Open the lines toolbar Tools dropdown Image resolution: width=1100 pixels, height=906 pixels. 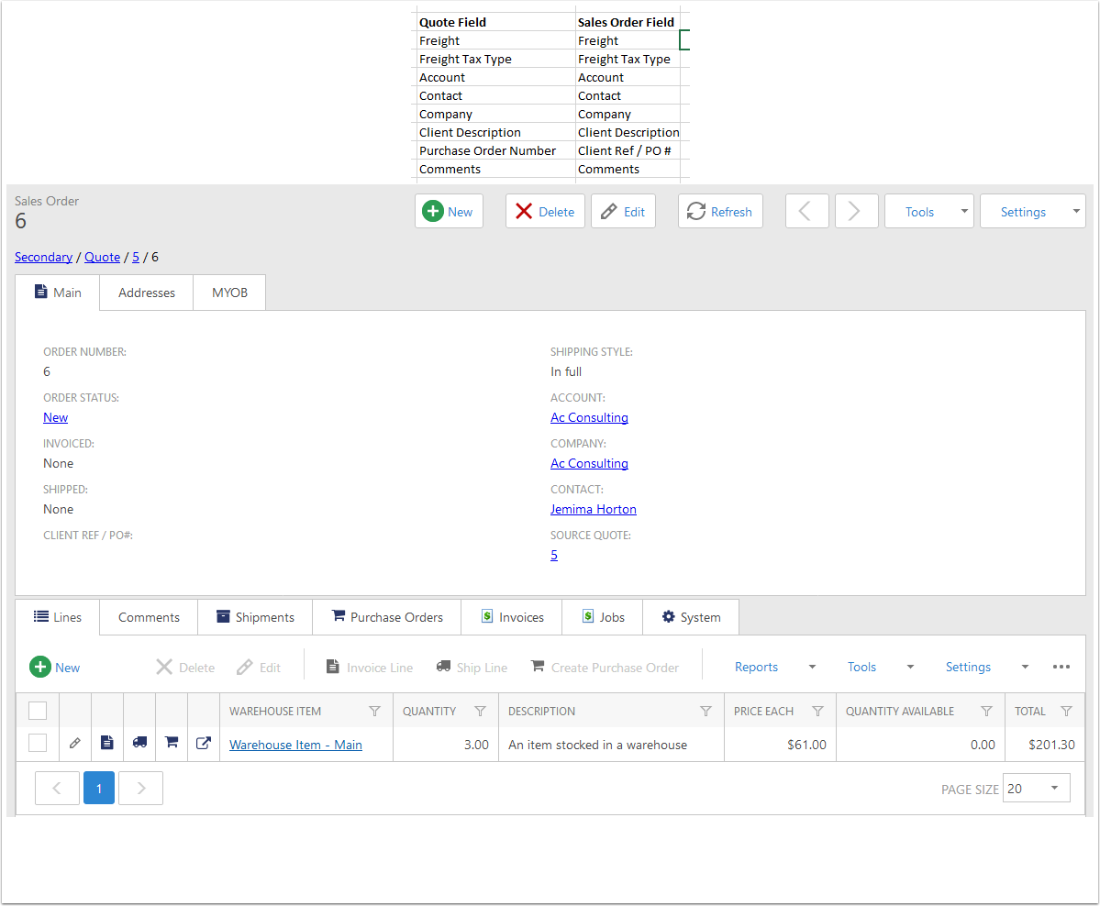point(881,667)
